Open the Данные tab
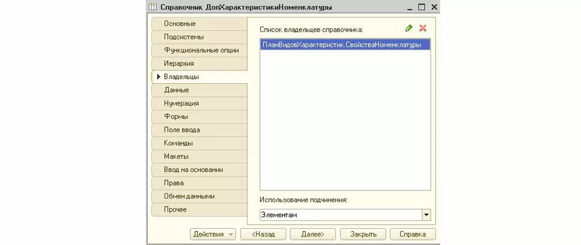581x245 pixels. click(199, 90)
